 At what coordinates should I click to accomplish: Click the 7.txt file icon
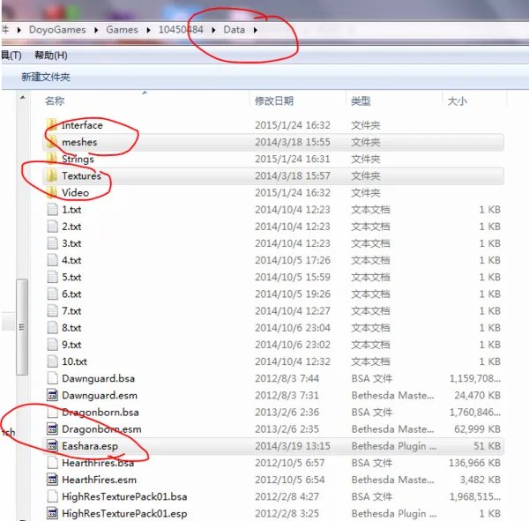(x=52, y=311)
